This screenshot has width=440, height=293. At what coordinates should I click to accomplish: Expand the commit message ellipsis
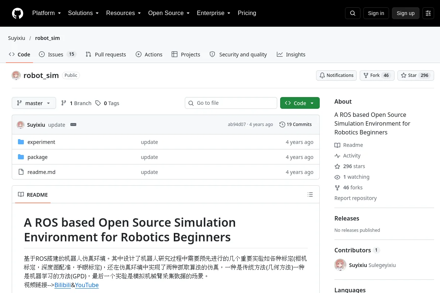(x=73, y=125)
